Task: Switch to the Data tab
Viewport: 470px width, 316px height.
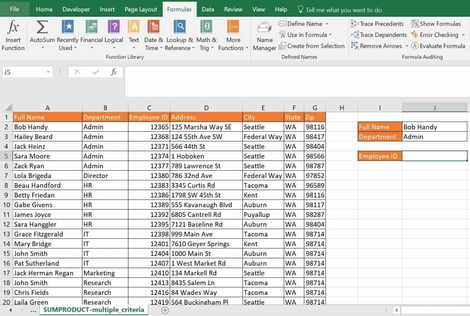Action: point(208,9)
